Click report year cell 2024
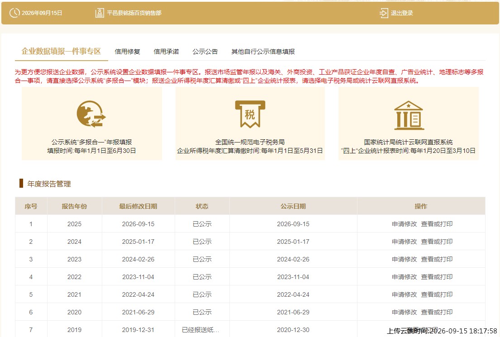Image resolution: width=500 pixels, height=337 pixels. pos(74,242)
